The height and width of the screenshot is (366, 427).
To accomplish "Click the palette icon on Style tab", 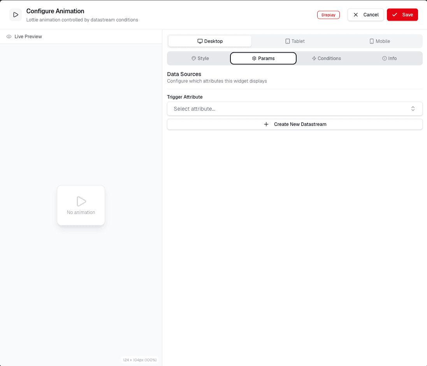I will pyautogui.click(x=194, y=58).
